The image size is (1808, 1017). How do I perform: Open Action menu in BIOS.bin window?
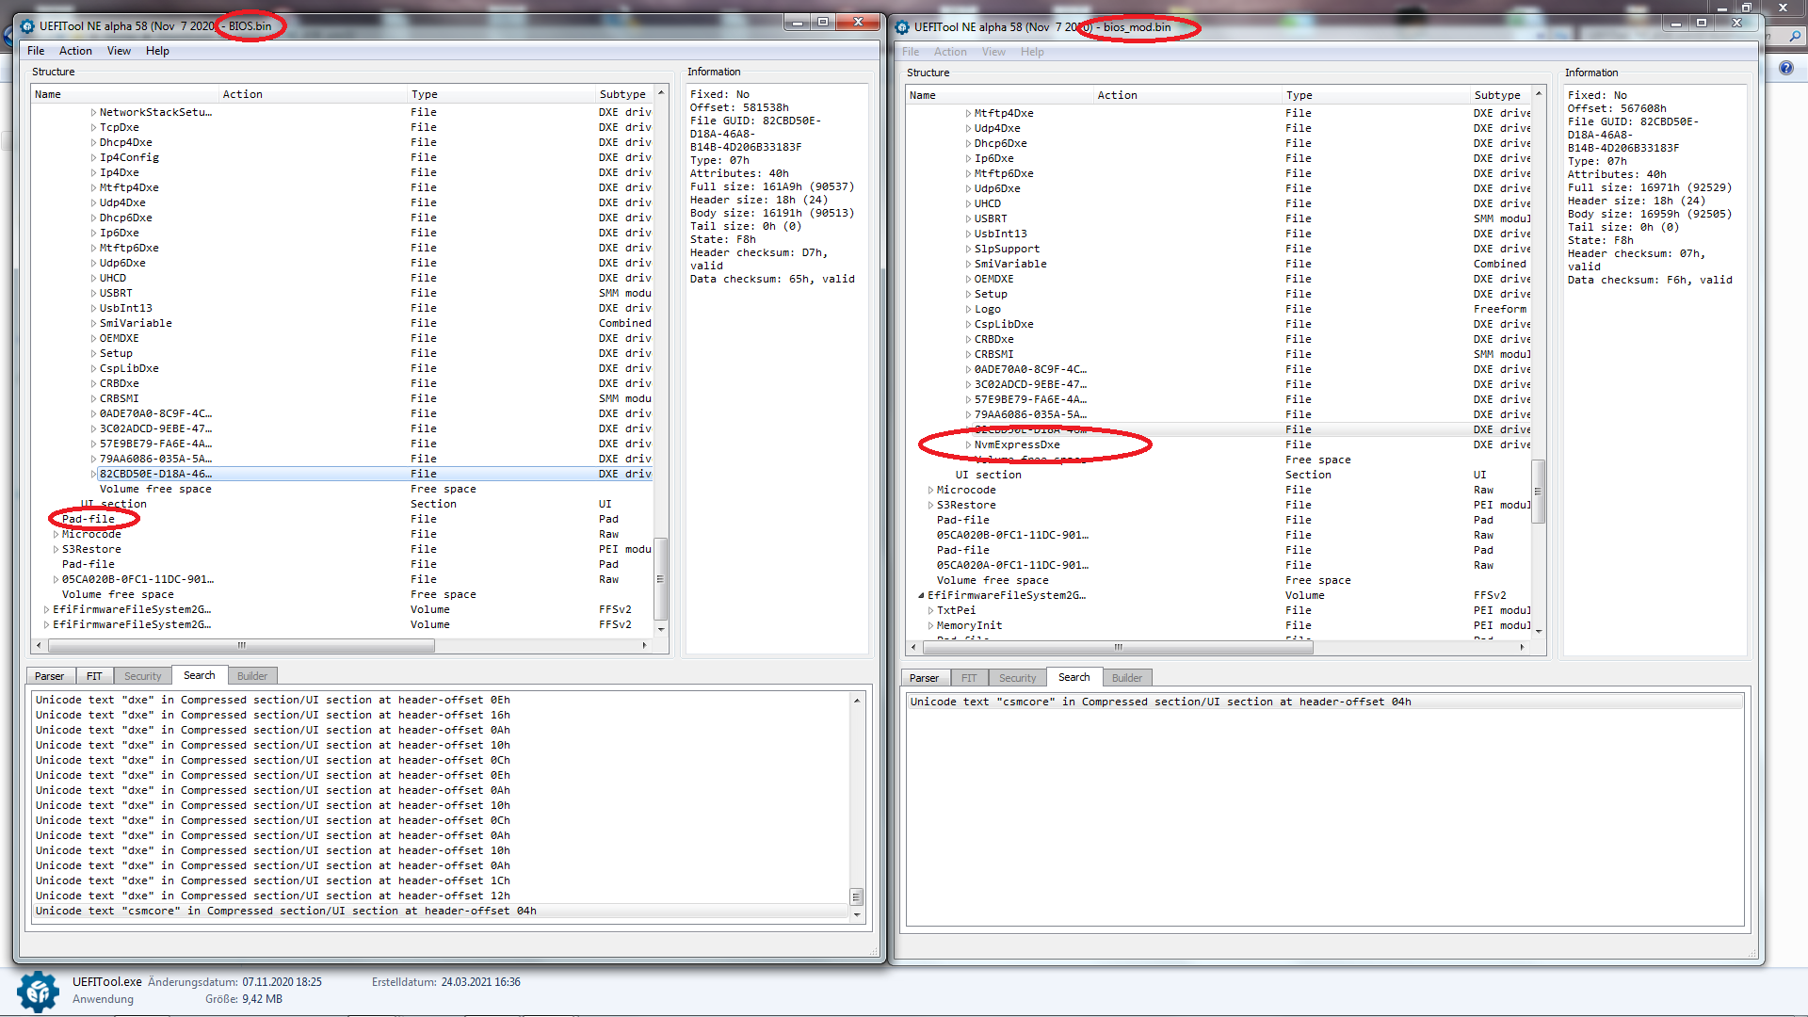(75, 51)
